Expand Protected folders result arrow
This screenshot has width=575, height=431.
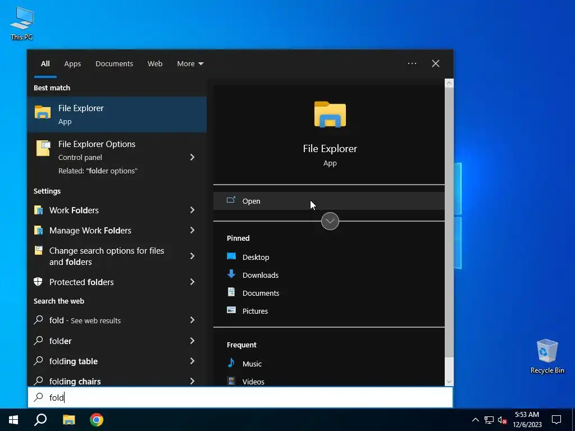(x=192, y=282)
